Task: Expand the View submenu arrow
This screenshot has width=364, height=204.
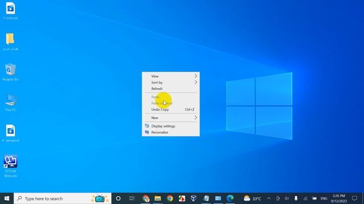Action: coord(196,76)
